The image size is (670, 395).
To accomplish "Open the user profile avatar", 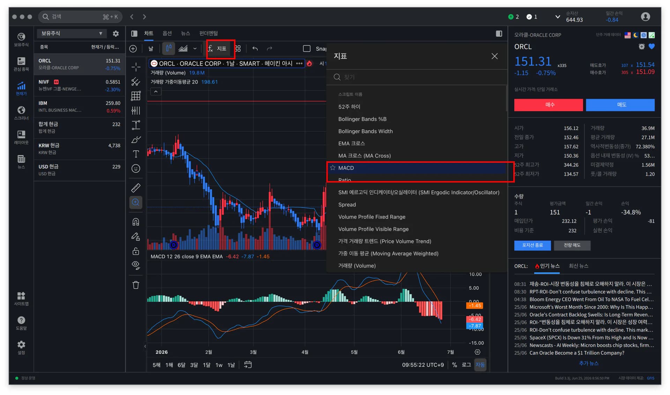I will [646, 16].
